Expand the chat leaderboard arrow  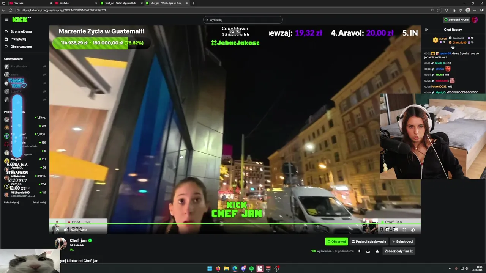click(453, 48)
